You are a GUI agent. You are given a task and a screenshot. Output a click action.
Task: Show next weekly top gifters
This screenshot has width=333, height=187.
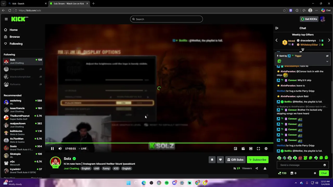329,40
